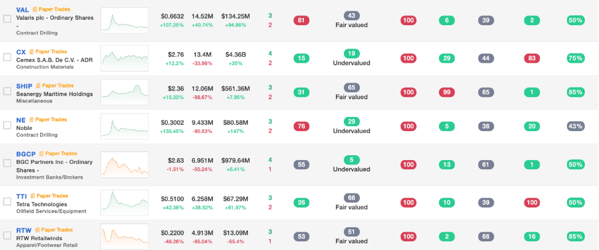Tick the checkbox for Valaris plc row
599x250 pixels.
pyautogui.click(x=7, y=18)
